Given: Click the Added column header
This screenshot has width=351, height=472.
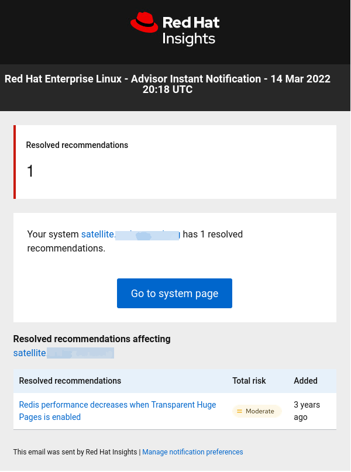Looking at the screenshot, I should pos(305,381).
